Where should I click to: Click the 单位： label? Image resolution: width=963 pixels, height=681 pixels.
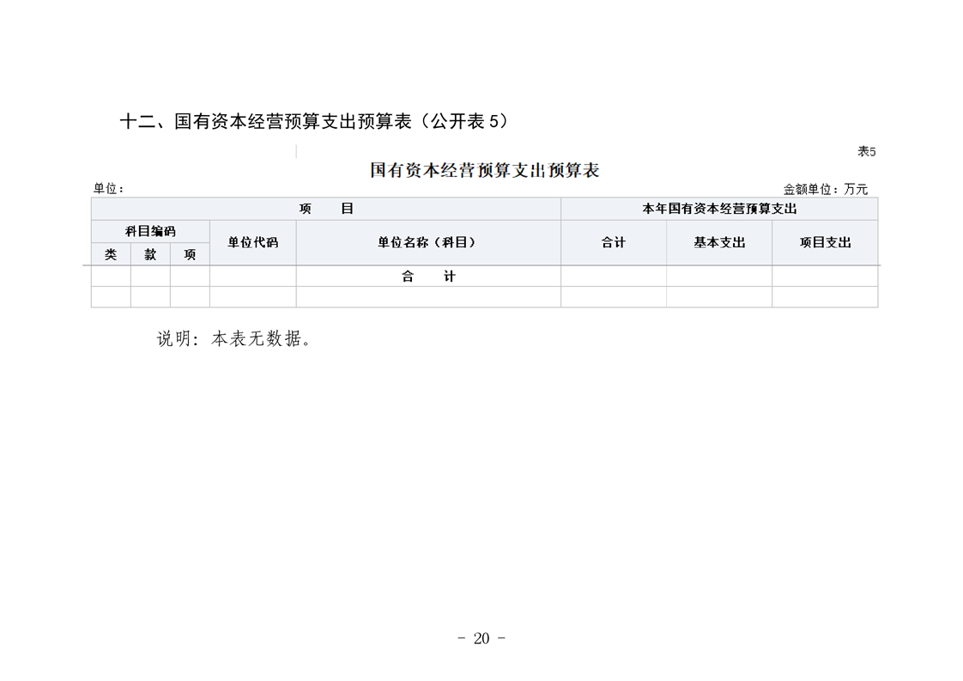click(109, 189)
